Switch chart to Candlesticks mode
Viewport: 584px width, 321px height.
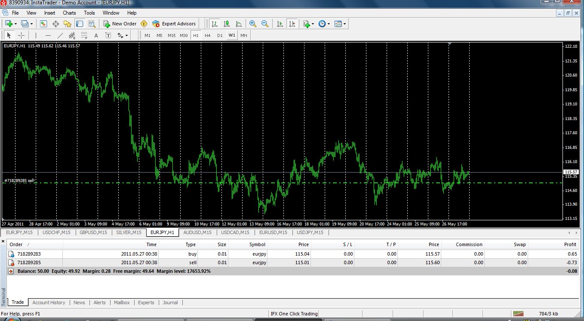[226, 24]
